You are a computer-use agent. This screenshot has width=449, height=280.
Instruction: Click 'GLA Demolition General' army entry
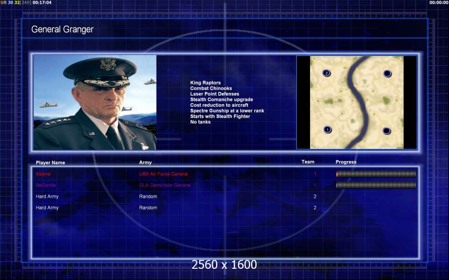(165, 185)
